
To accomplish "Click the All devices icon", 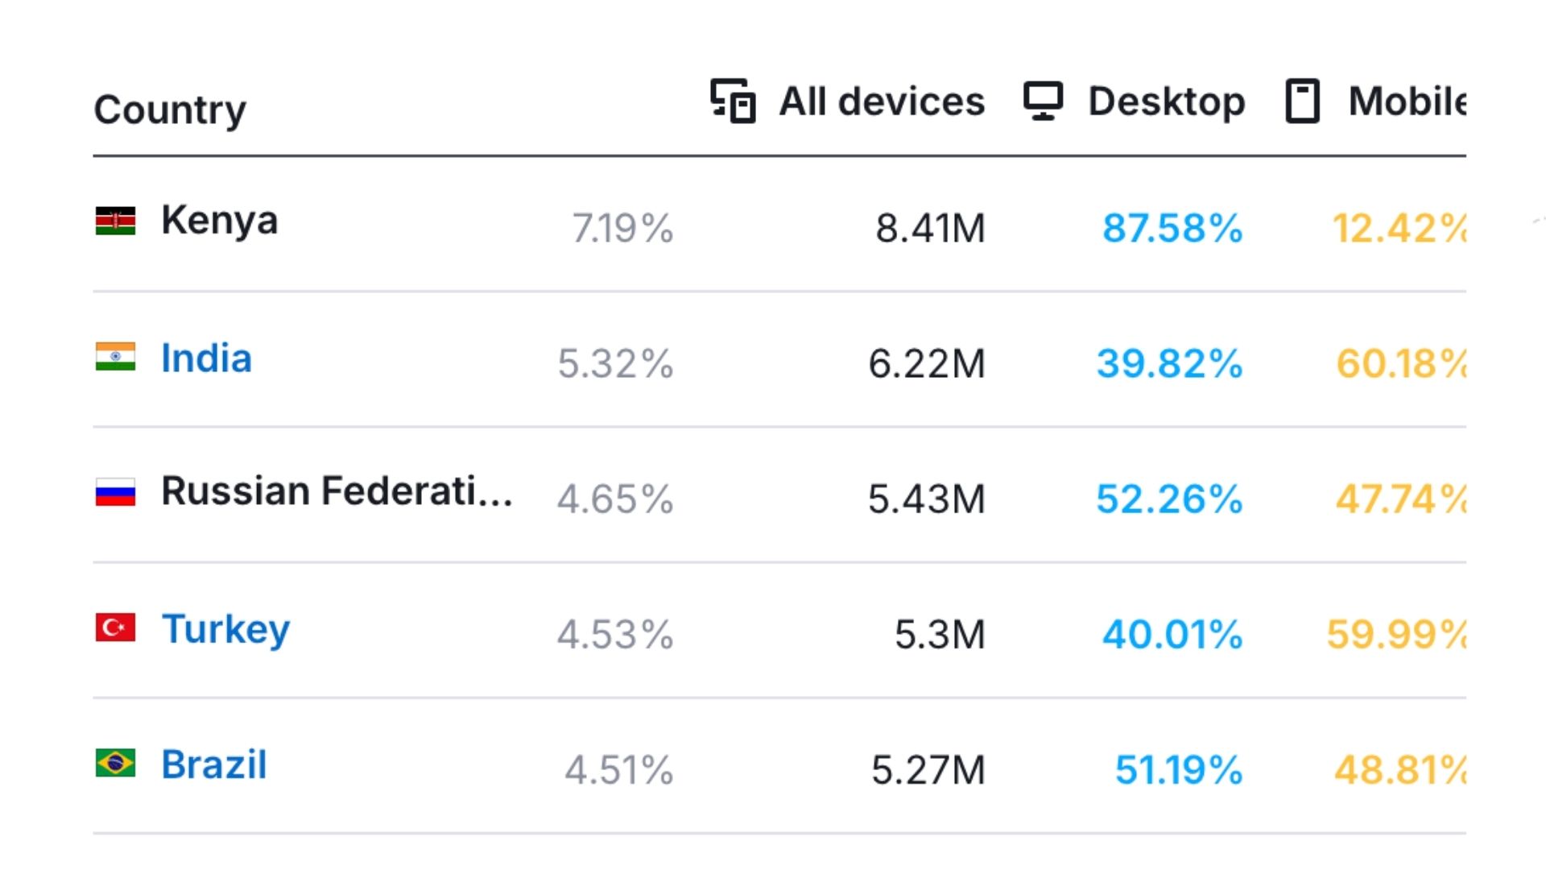I will click(x=733, y=101).
